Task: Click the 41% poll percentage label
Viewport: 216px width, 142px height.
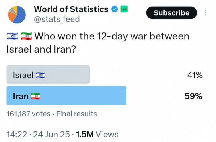Action: (x=195, y=75)
